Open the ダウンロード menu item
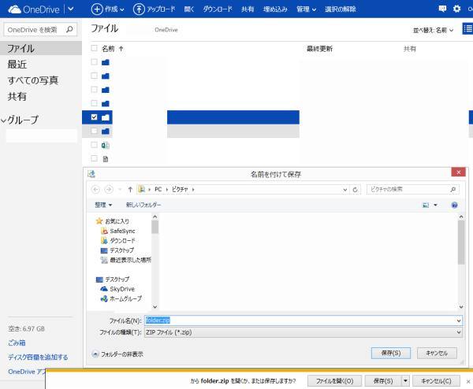The height and width of the screenshot is (389, 473). click(x=218, y=9)
